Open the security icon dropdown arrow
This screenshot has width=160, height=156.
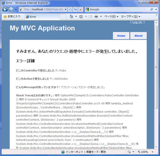click(133, 152)
